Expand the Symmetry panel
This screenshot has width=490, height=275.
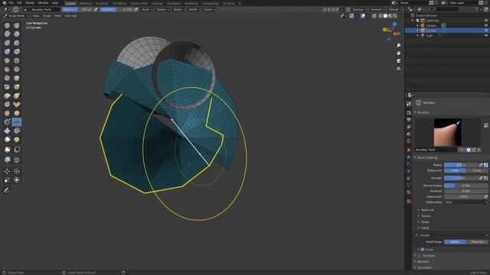pos(425,267)
